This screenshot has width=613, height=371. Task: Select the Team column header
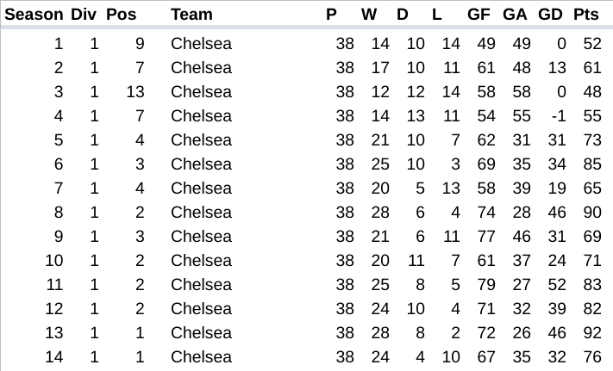[x=191, y=15]
